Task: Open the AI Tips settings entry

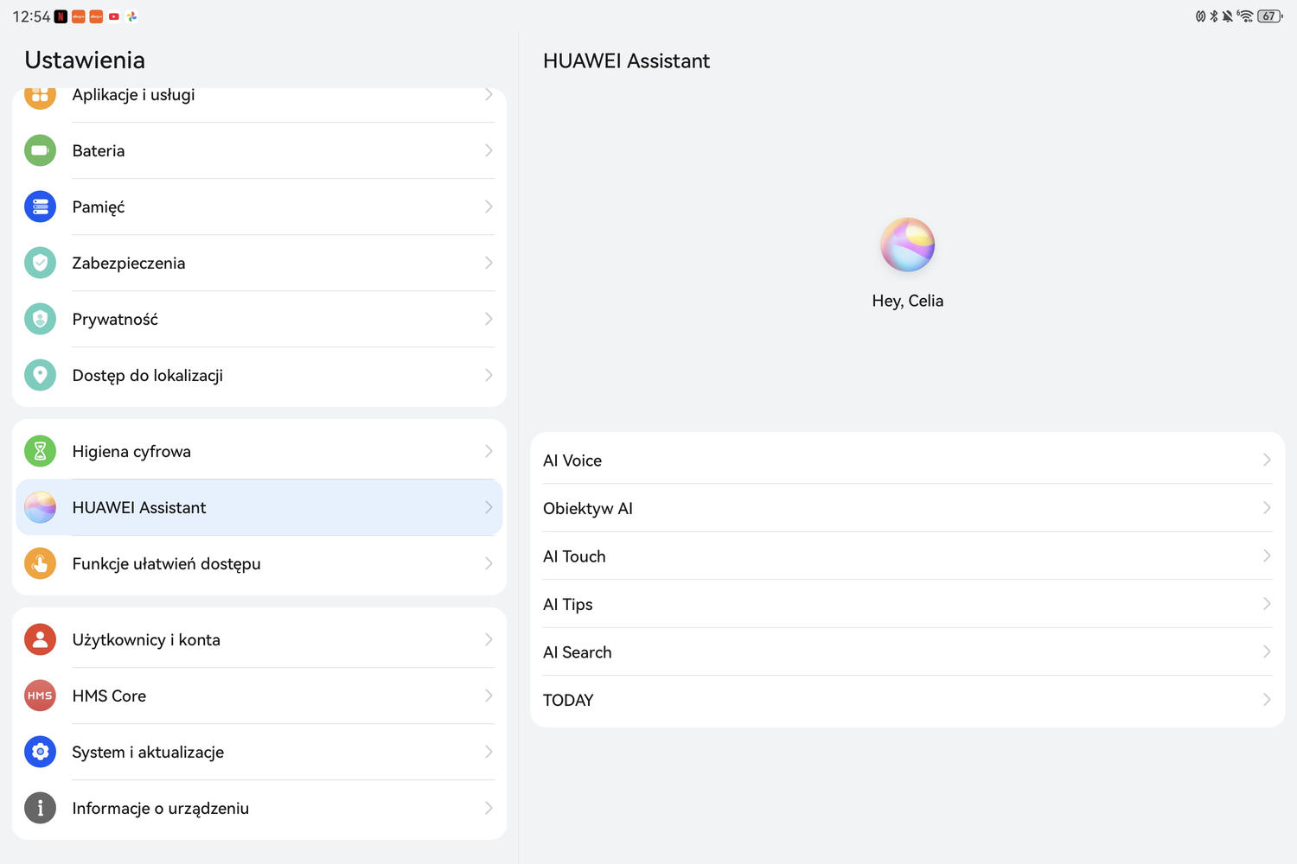Action: coord(907,604)
